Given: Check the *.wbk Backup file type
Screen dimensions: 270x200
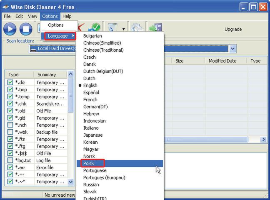Looking at the screenshot, I should tap(10, 132).
